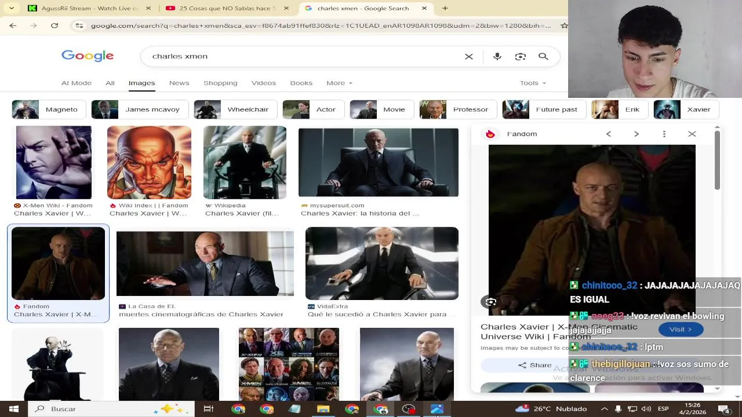742x417 pixels.
Task: Click the preview panel scrollbar
Action: pos(717,160)
